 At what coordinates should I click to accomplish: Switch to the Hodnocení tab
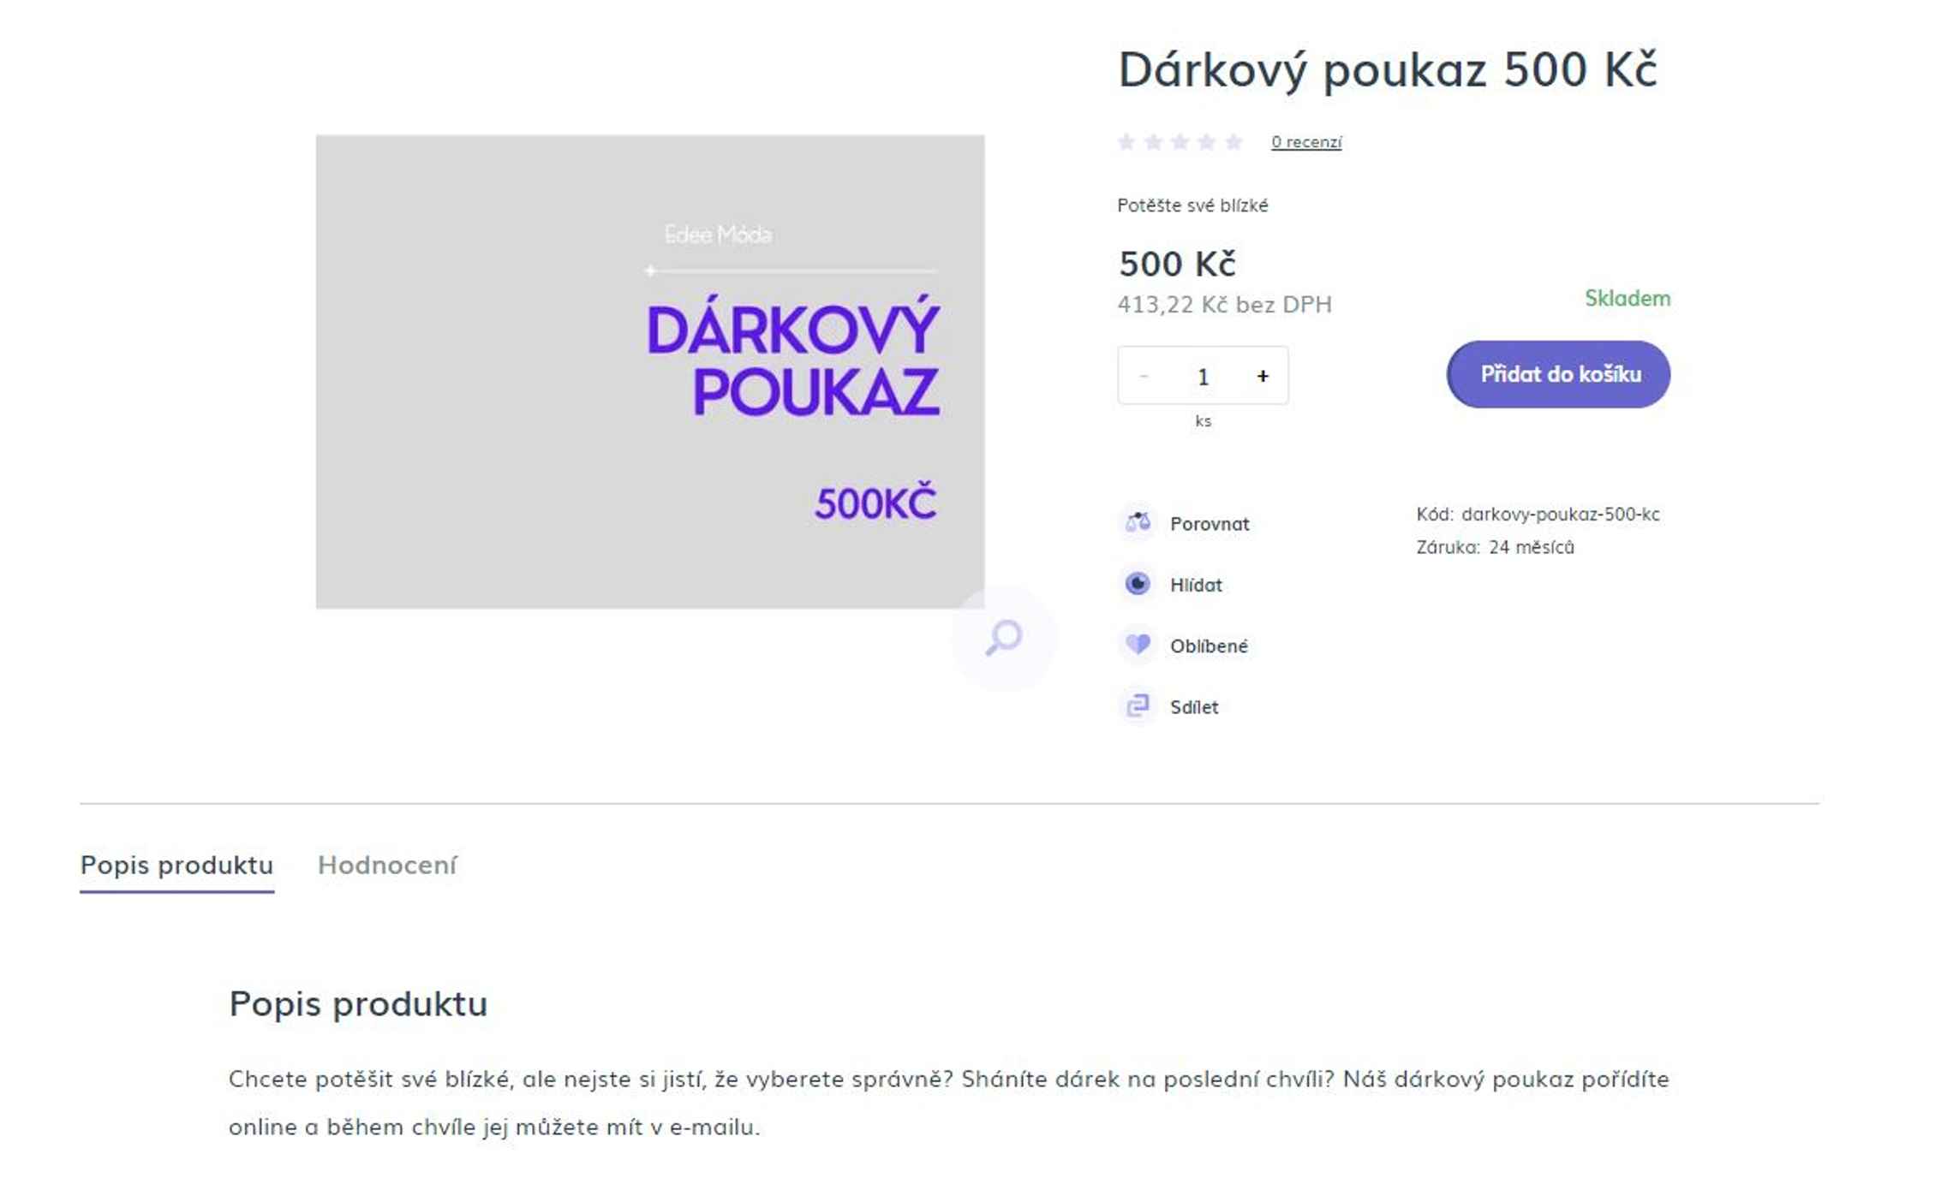(x=387, y=866)
